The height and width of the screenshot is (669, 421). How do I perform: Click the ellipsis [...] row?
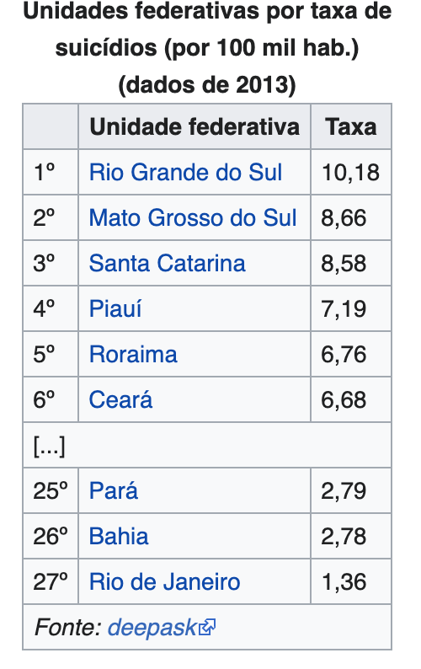(207, 446)
